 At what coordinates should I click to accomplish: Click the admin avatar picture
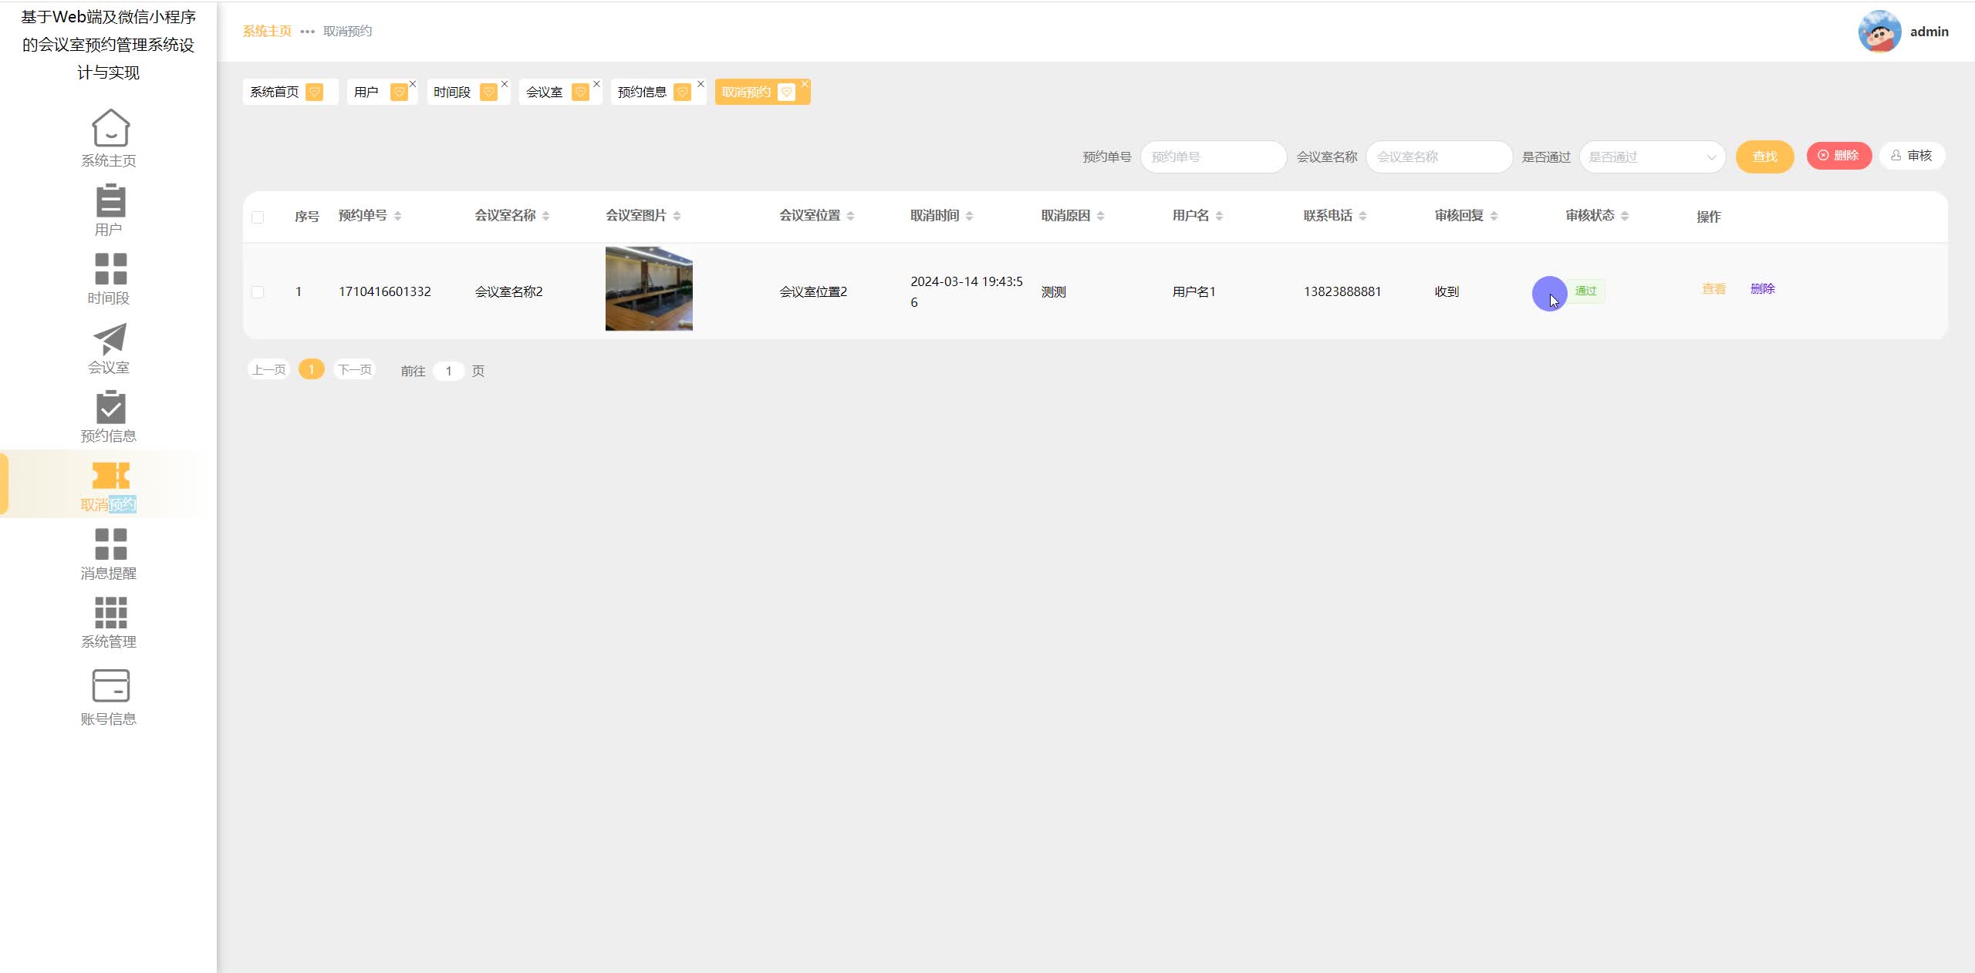[1879, 32]
